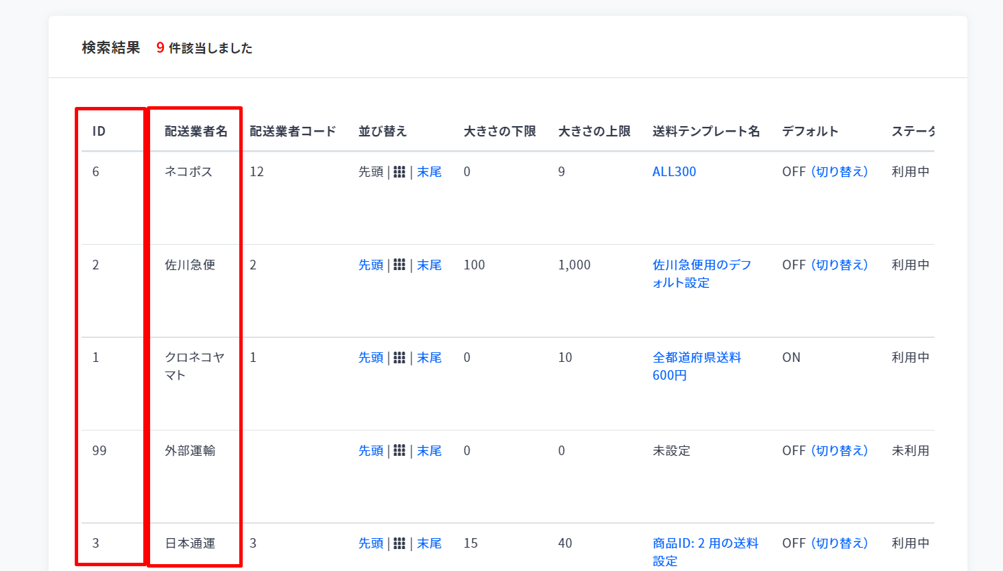Click the grid drag icon in 佐川急便 row

click(400, 265)
